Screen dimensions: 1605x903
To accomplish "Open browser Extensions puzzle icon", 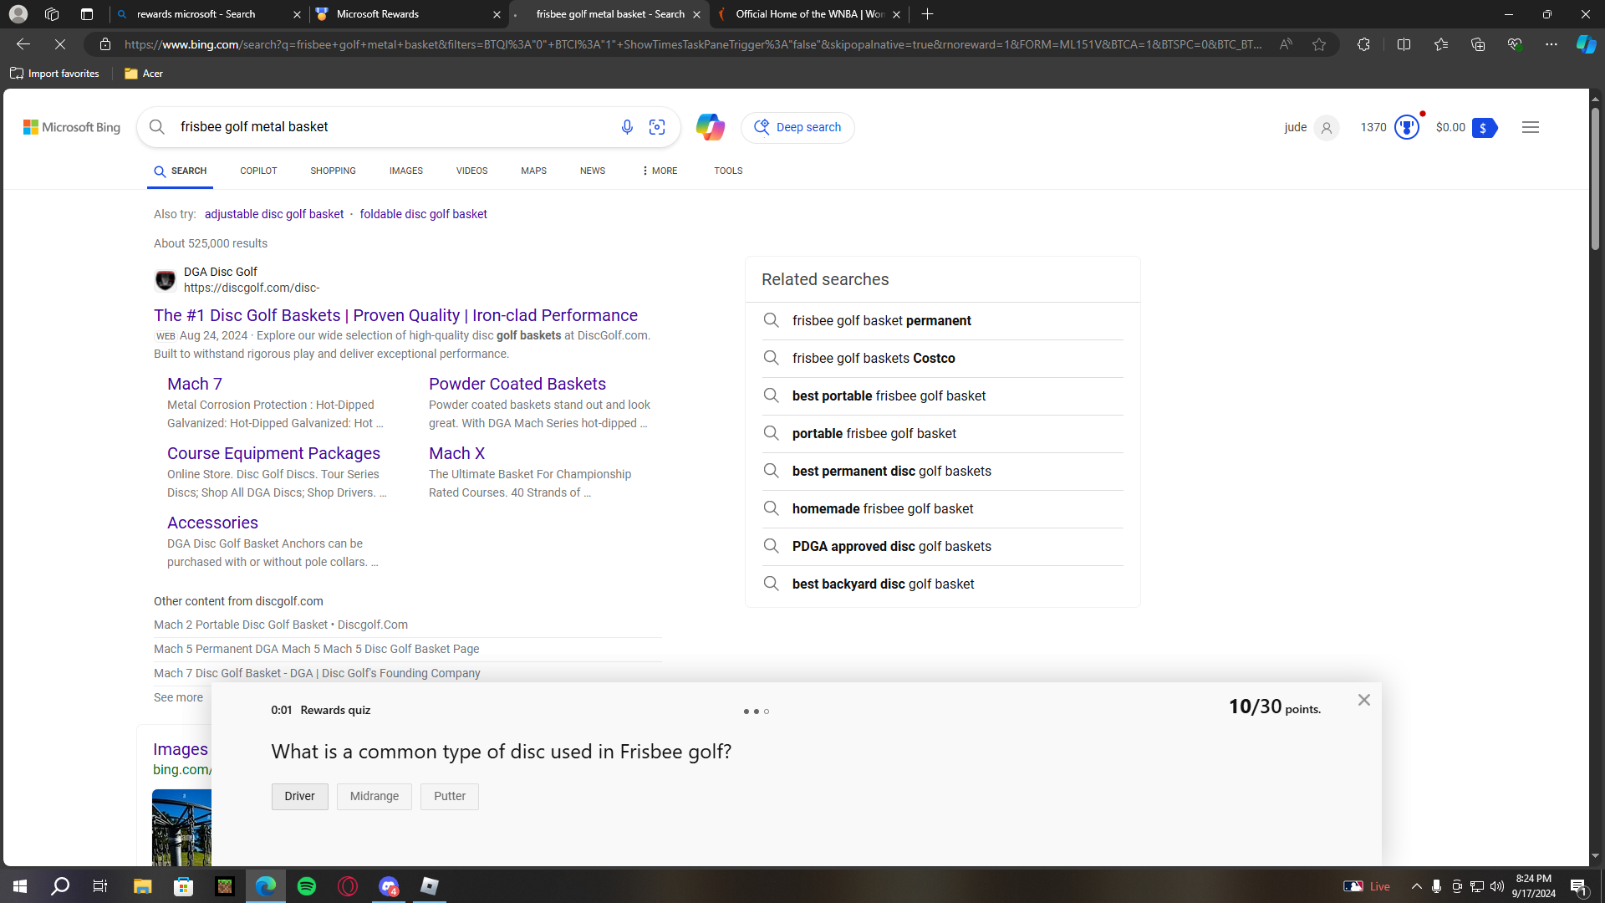I will [x=1363, y=44].
